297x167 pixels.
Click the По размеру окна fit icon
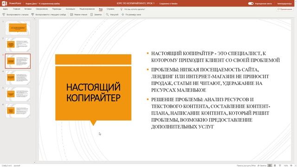[x=123, y=14]
